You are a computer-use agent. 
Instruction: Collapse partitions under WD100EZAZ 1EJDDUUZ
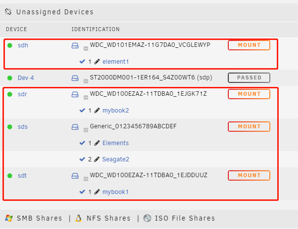pos(85,179)
